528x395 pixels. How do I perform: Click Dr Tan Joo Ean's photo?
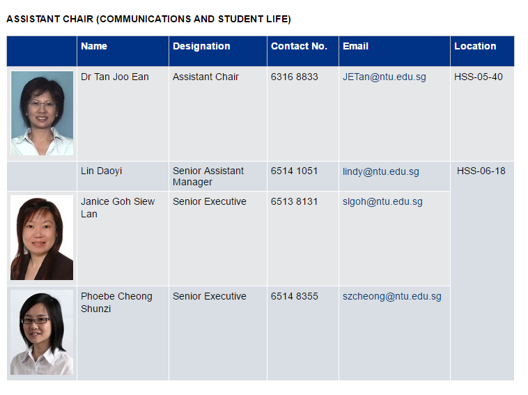click(42, 113)
